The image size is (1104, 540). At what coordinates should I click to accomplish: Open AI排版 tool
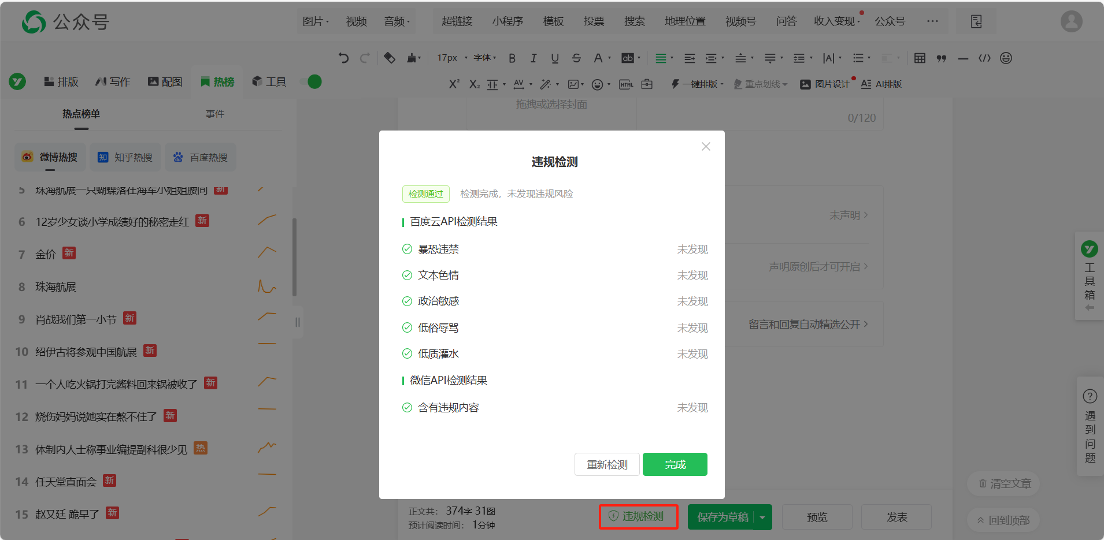pyautogui.click(x=881, y=84)
